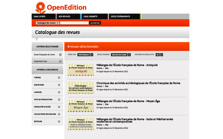Open the Moyen Âge journal cover thumbnail
Viewport: 223px width, 139px height.
81,106
